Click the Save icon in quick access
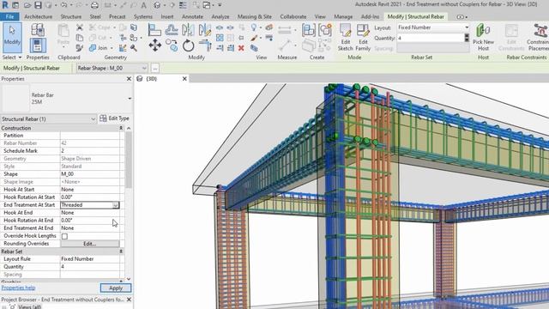The width and height of the screenshot is (549, 309). point(38,5)
